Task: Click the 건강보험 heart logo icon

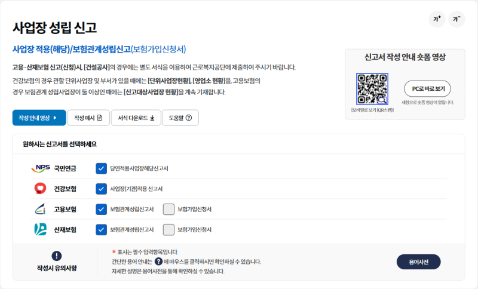Action: coord(40,189)
